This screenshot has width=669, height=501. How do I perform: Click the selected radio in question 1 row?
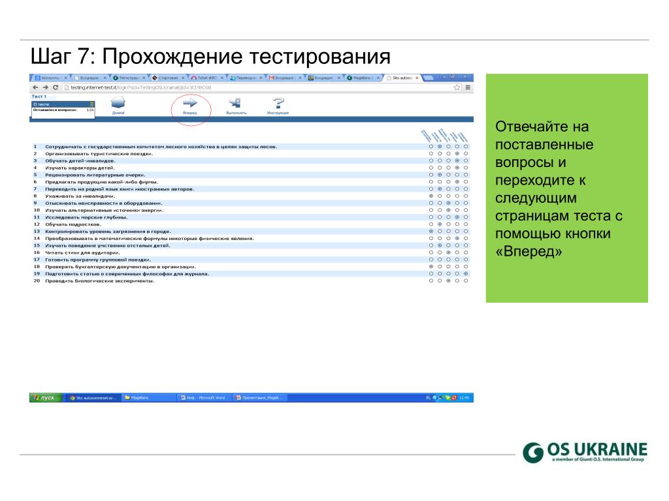pyautogui.click(x=440, y=147)
